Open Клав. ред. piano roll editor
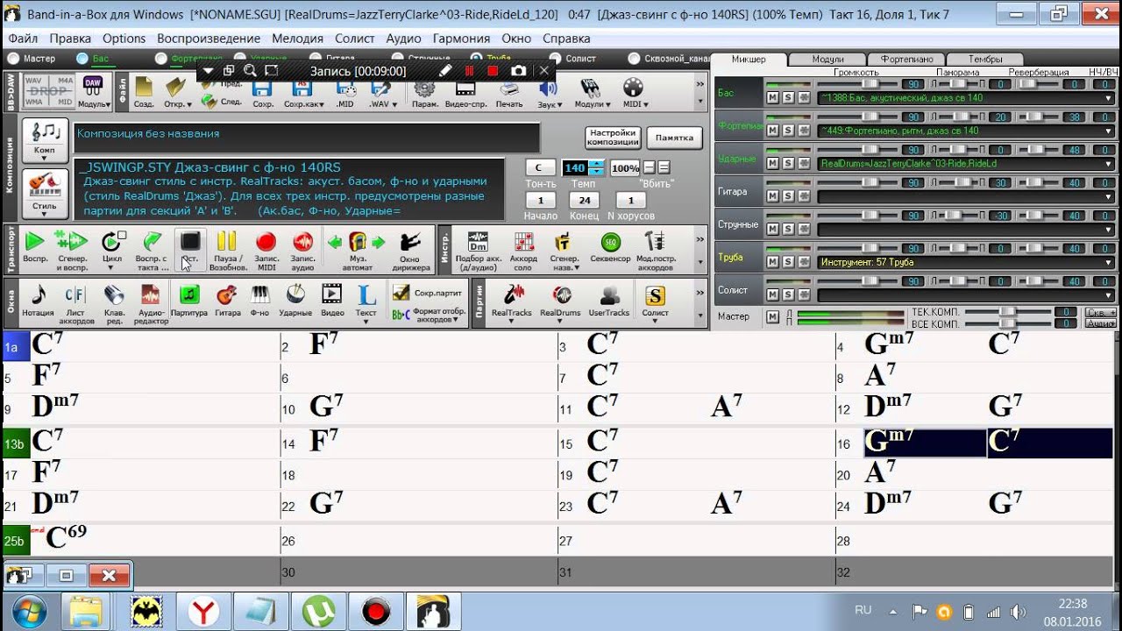1122x631 pixels. [x=114, y=302]
